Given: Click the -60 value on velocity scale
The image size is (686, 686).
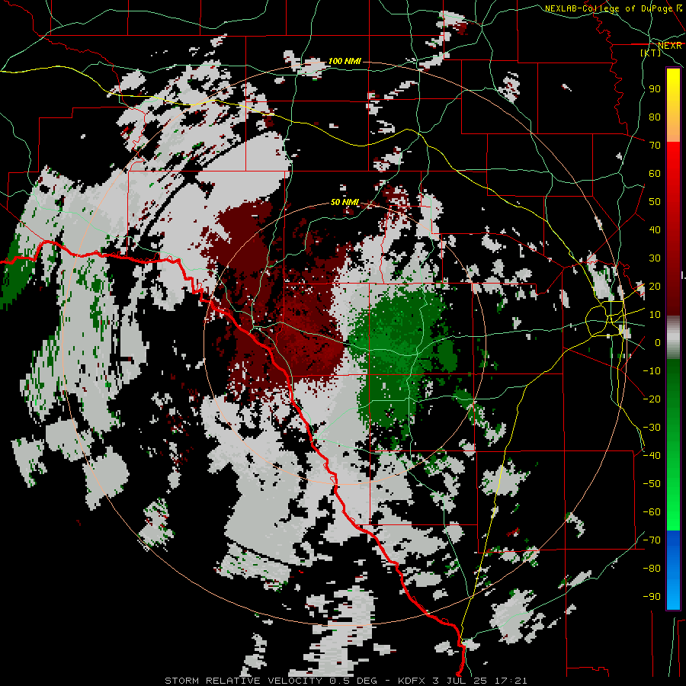Looking at the screenshot, I should [x=652, y=512].
